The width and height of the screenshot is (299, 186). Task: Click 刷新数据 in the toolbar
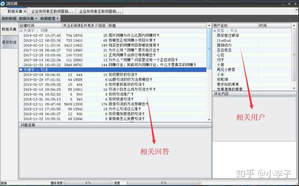pos(9,19)
